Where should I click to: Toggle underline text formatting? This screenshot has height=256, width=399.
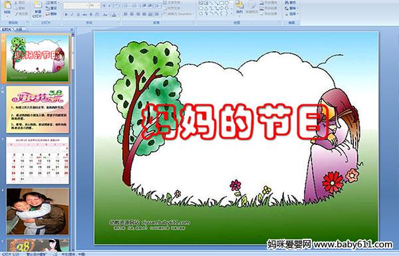tap(78, 15)
